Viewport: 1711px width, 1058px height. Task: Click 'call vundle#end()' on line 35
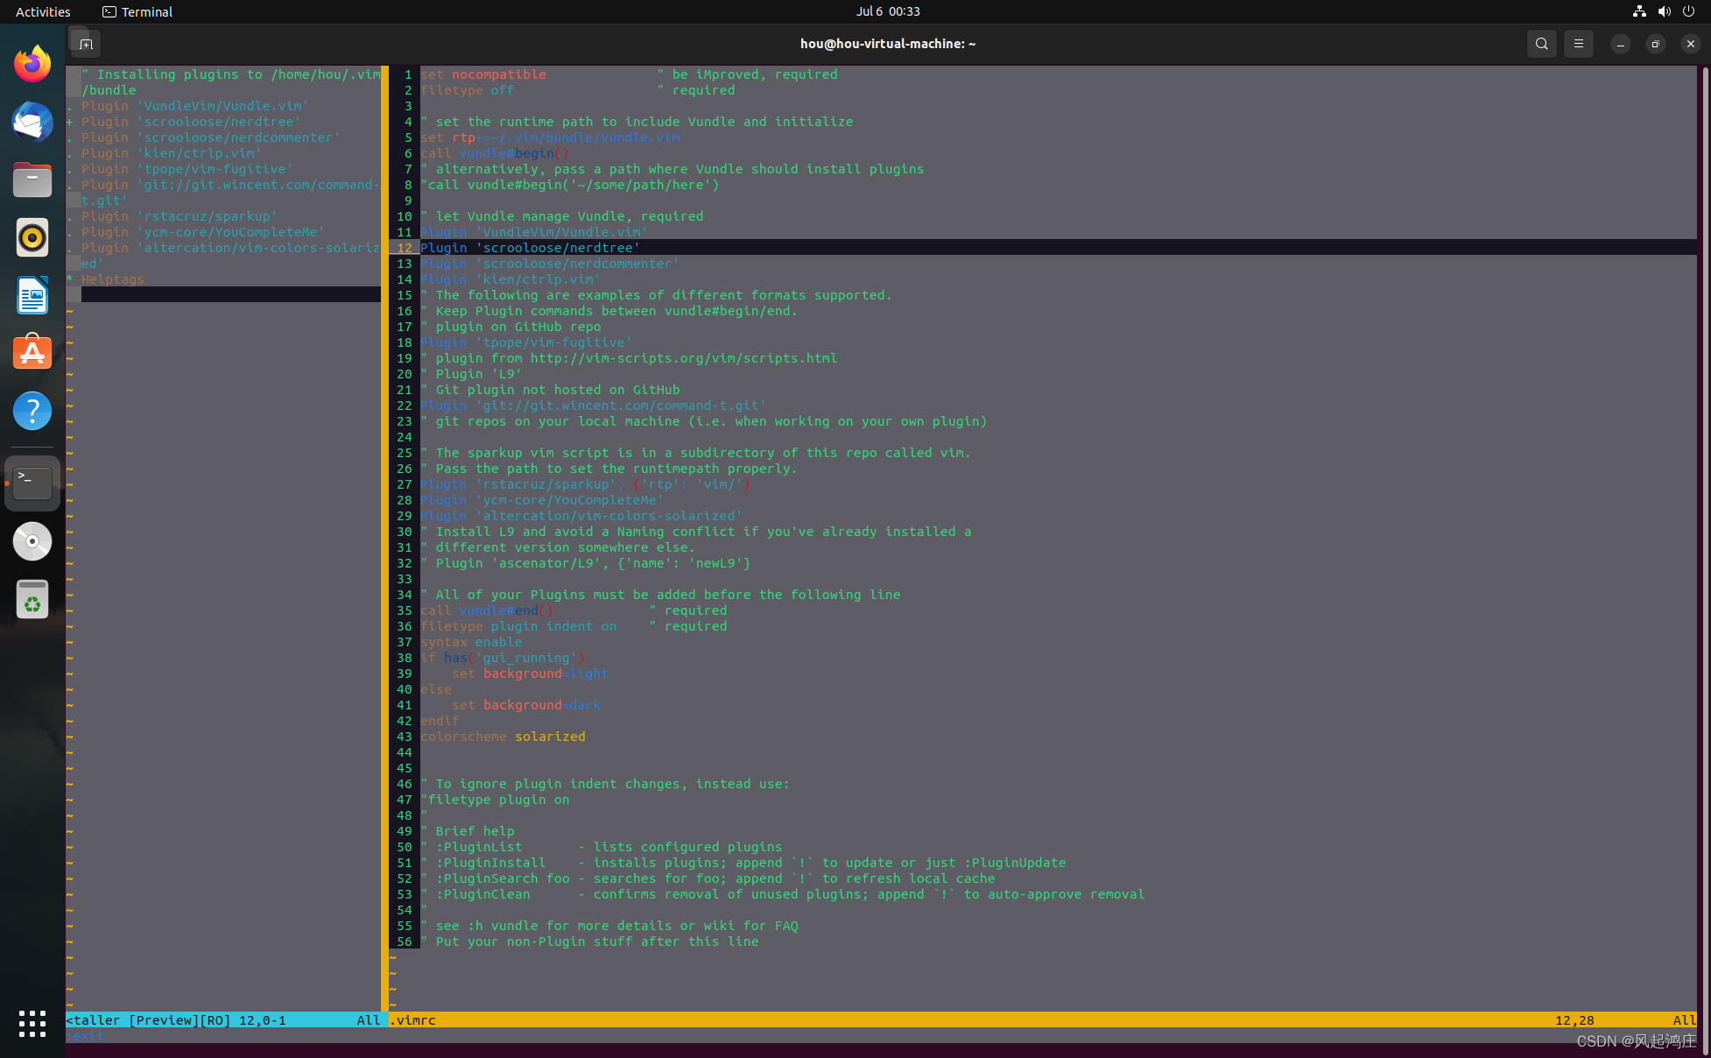tap(487, 610)
